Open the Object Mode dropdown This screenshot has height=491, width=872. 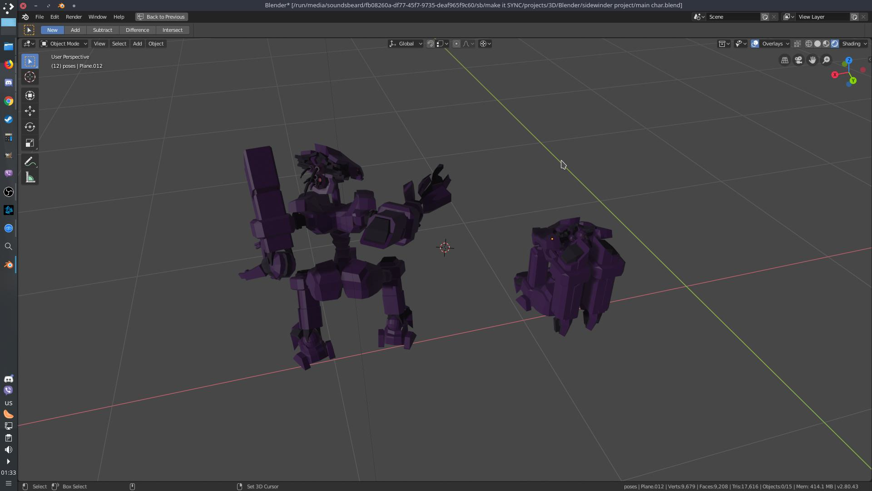(64, 44)
